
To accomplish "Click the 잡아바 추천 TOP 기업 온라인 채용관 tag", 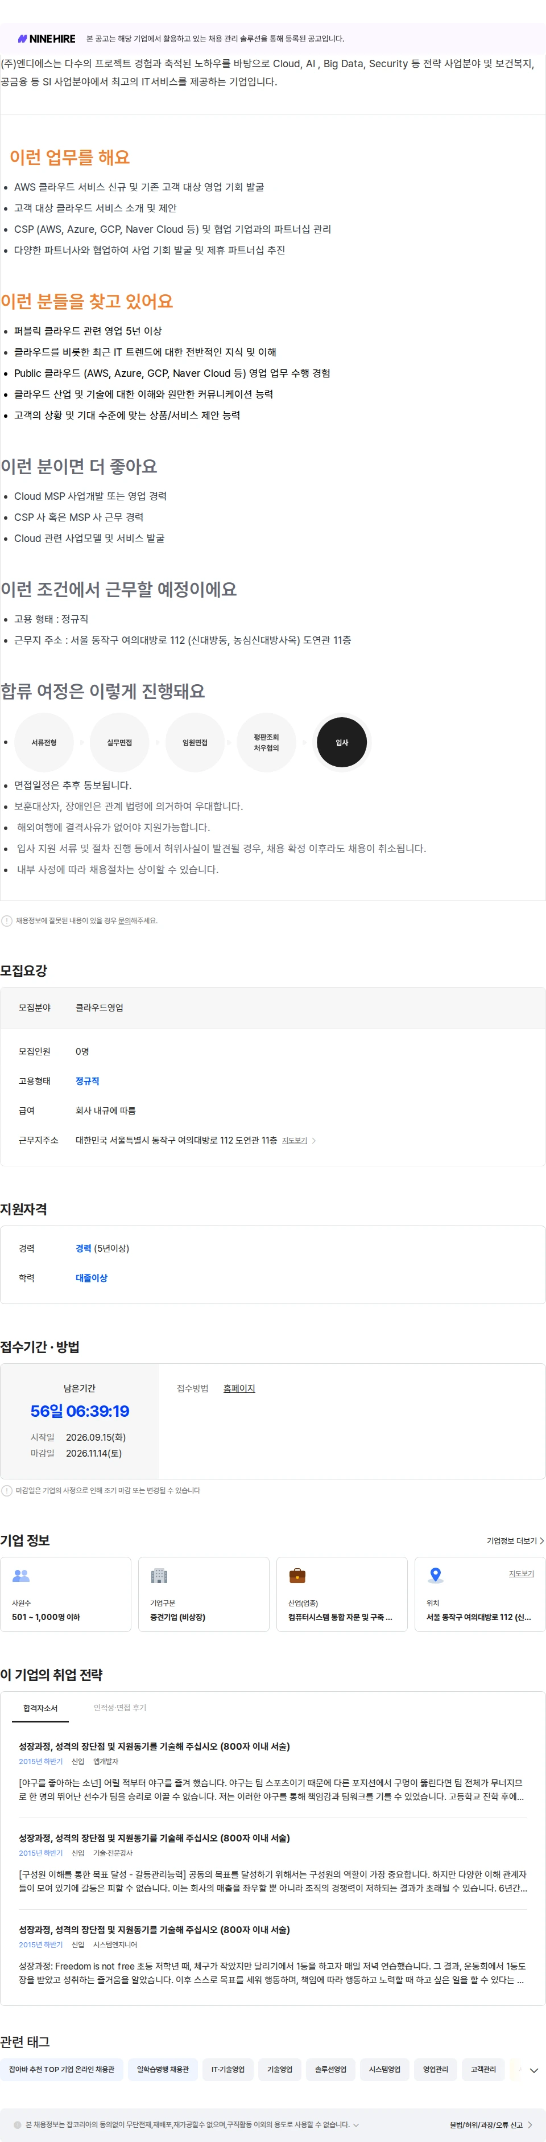I will pyautogui.click(x=61, y=2069).
